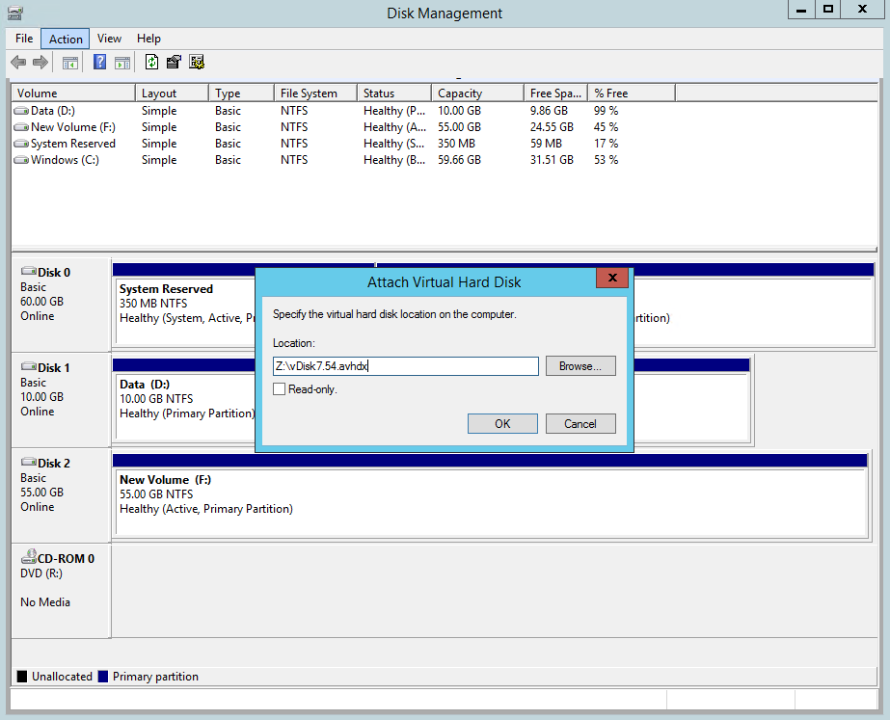Confirm the dialog with OK

click(502, 424)
